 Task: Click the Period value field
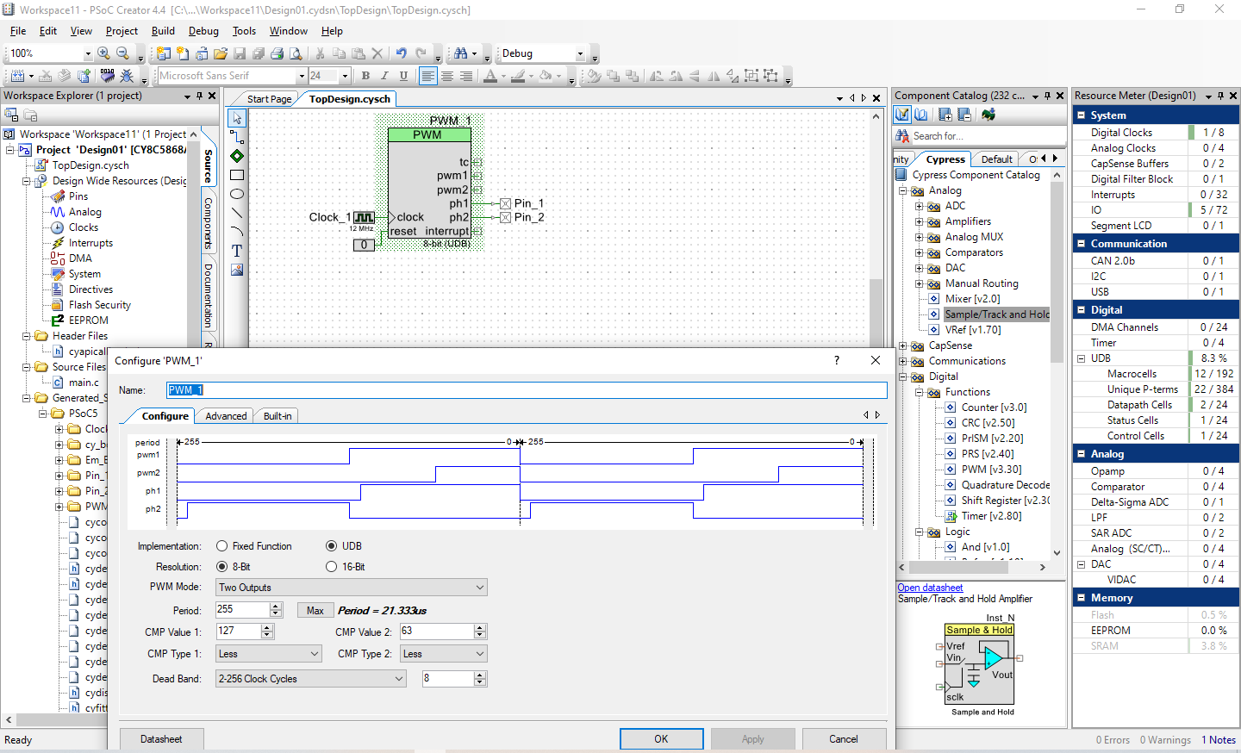[242, 609]
